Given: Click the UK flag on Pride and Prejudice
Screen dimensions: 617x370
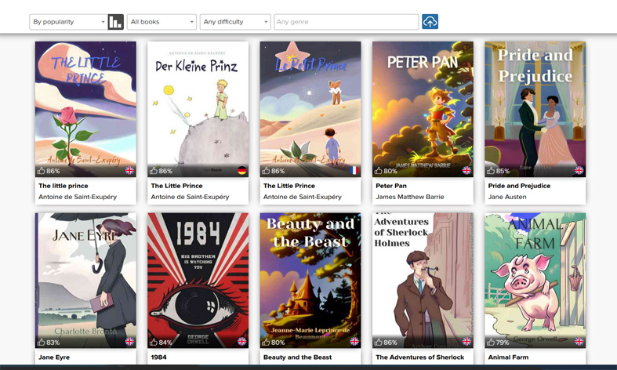Looking at the screenshot, I should coord(579,170).
